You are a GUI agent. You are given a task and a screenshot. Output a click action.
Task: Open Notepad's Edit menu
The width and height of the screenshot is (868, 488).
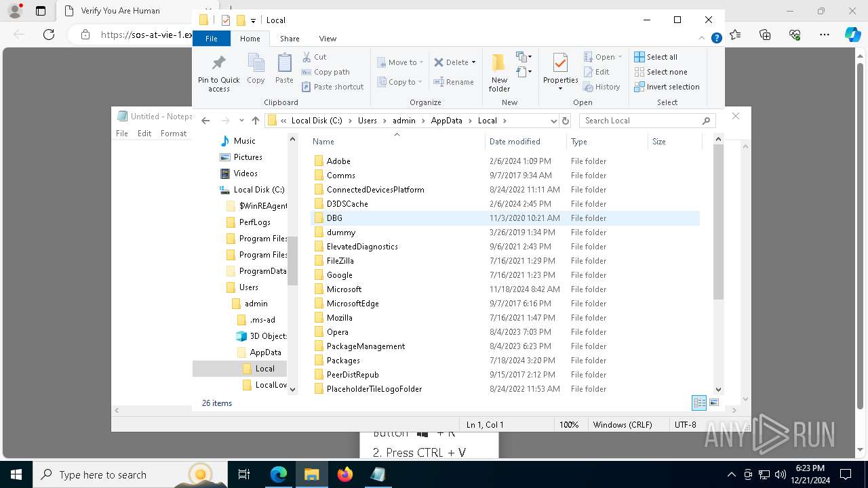pos(144,134)
